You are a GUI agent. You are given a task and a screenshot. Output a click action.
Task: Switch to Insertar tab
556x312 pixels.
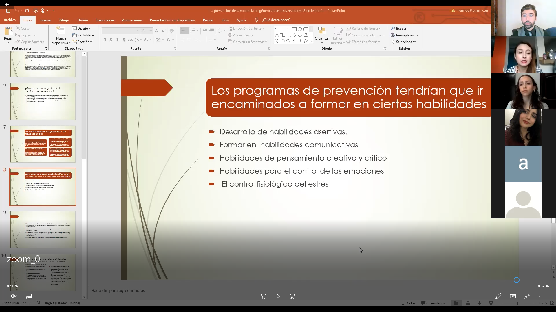click(45, 20)
